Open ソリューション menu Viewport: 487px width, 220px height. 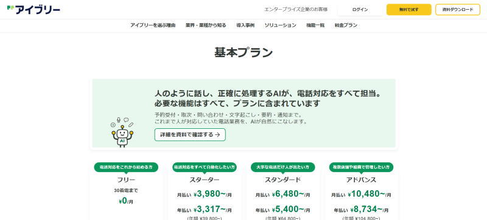[281, 26]
